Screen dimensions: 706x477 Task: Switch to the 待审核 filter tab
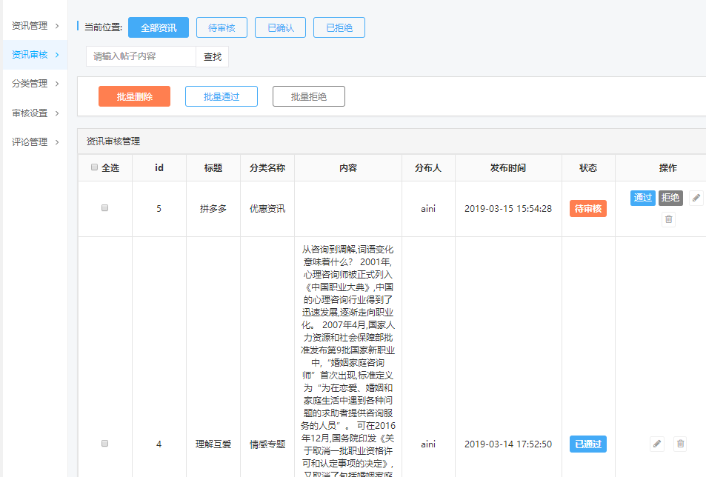pyautogui.click(x=222, y=27)
